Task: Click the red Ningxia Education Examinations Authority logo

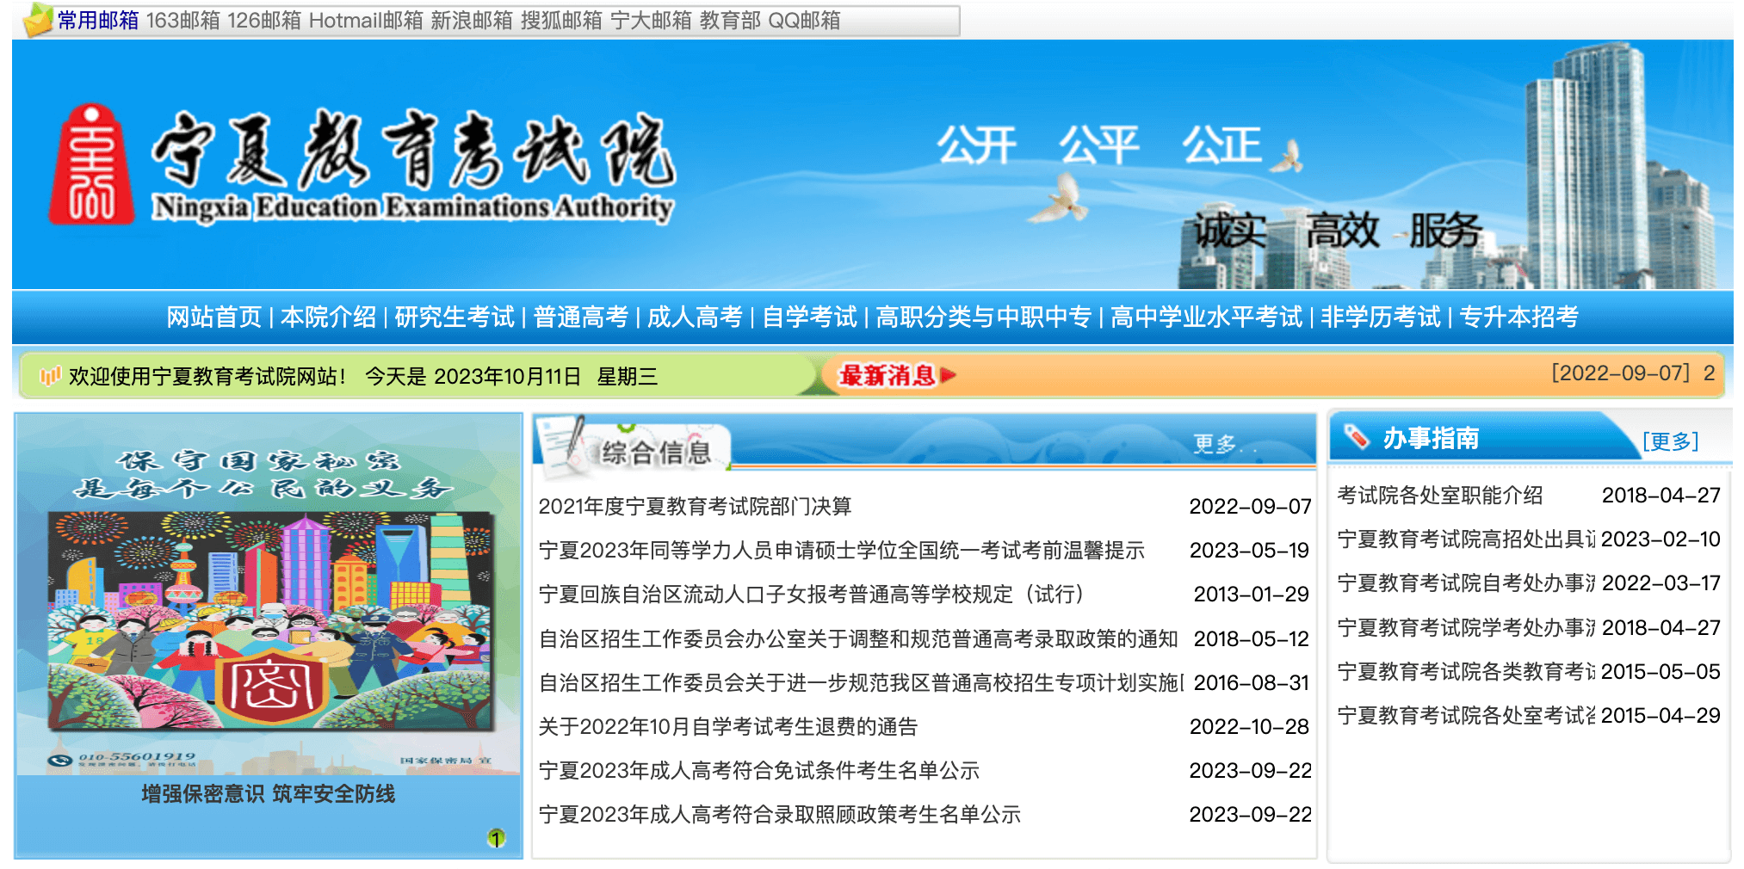Action: pos(90,165)
